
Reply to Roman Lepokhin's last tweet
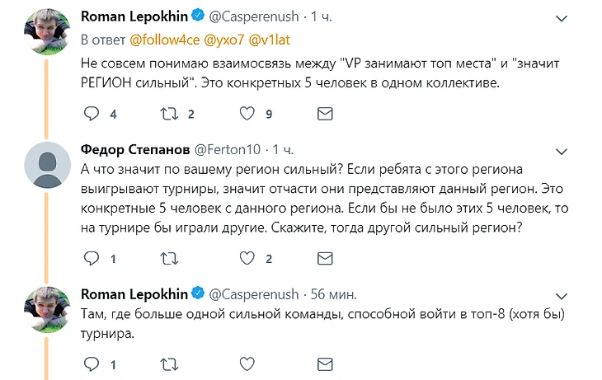point(92,364)
